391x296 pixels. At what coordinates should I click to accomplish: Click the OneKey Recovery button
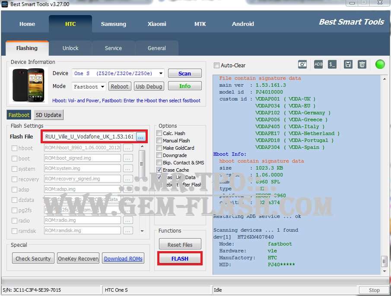tap(78, 258)
